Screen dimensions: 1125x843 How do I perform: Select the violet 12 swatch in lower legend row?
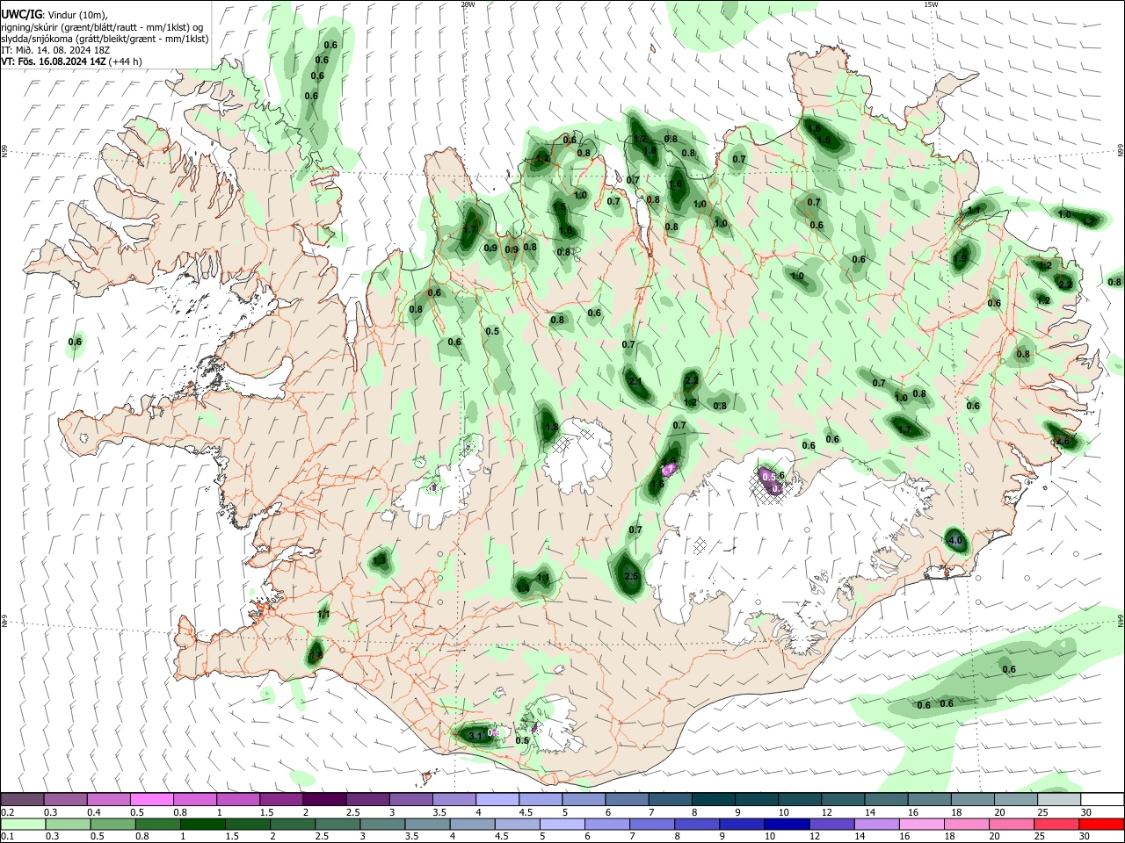click(831, 825)
